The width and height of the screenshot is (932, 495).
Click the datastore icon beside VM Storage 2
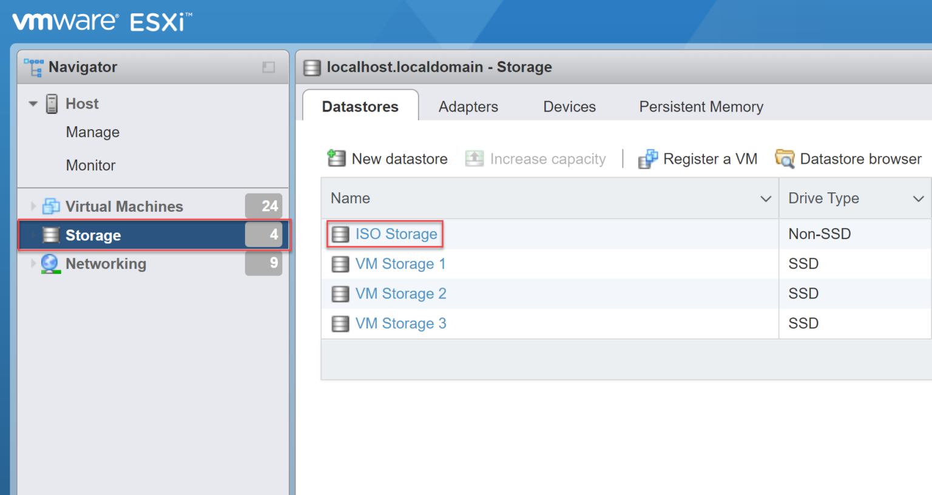[x=340, y=294]
